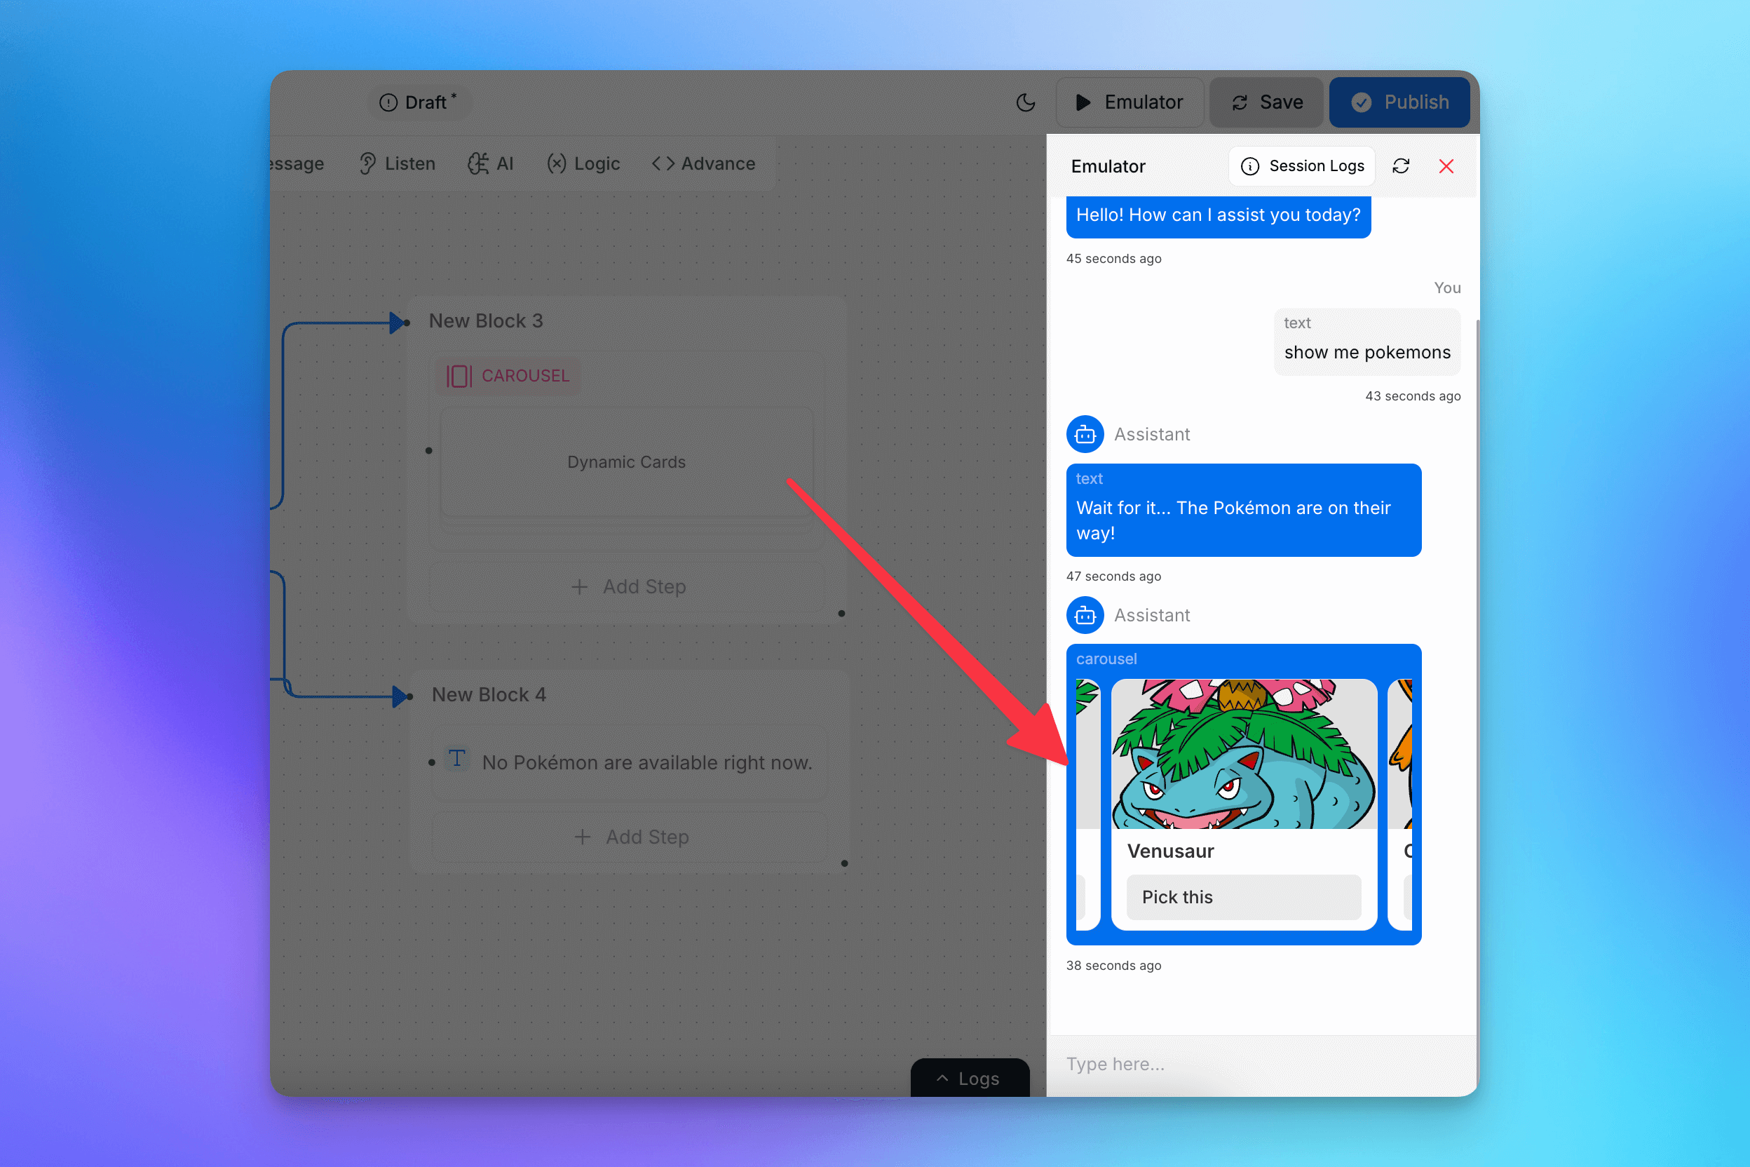Click the 'Wait for it...' assistant message
The image size is (1750, 1167).
[1243, 510]
